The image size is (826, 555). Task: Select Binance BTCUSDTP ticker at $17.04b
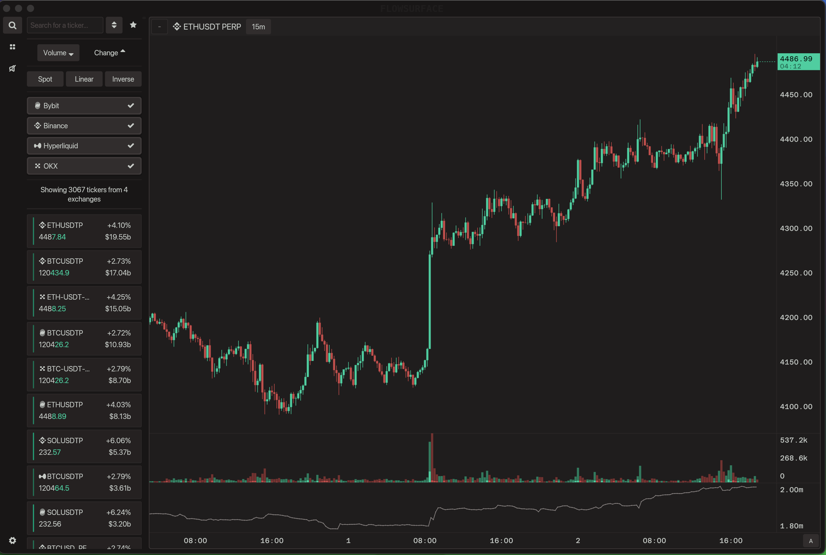click(x=84, y=267)
